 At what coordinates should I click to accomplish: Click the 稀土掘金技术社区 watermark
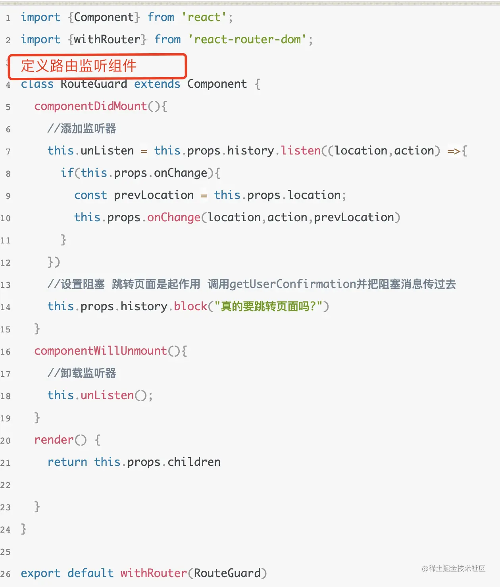[454, 568]
